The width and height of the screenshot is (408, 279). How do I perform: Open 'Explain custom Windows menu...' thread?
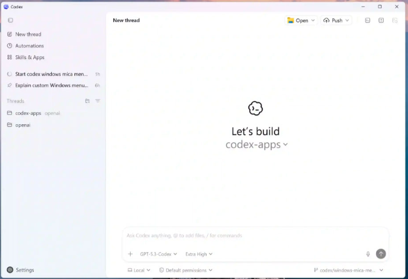click(x=53, y=85)
